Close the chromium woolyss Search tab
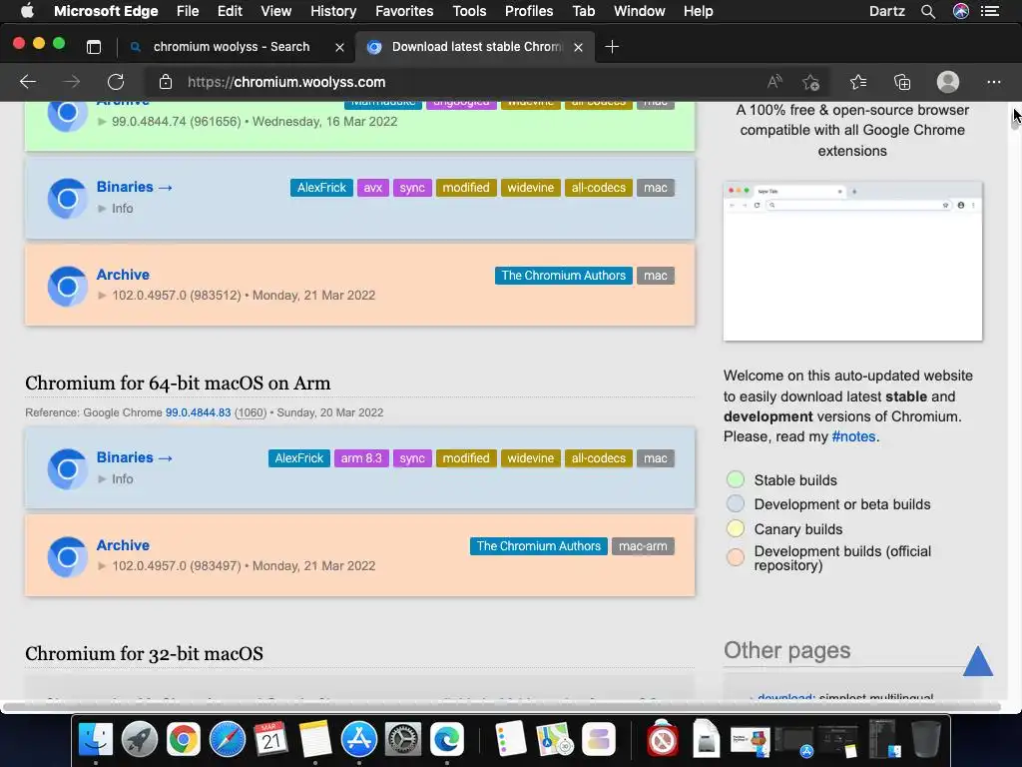This screenshot has height=767, width=1022. (x=339, y=47)
